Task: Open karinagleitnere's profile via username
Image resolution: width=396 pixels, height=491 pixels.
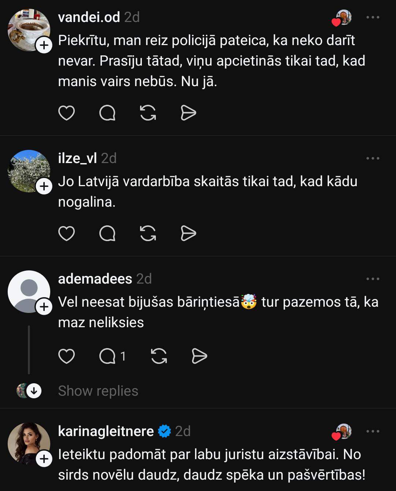Action: pyautogui.click(x=106, y=431)
